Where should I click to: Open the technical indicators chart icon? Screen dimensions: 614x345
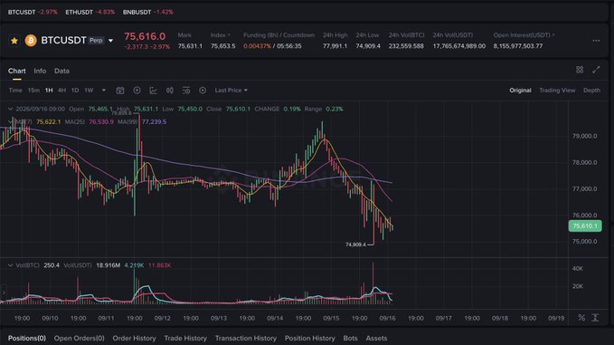pos(153,91)
